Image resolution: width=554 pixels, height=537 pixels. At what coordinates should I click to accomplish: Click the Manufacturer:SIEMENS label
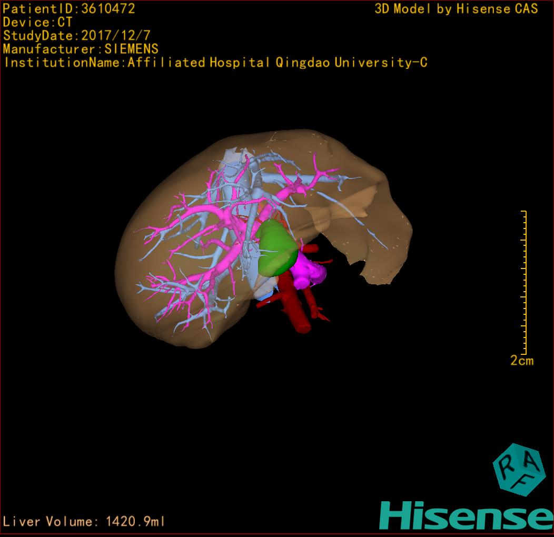coord(81,49)
